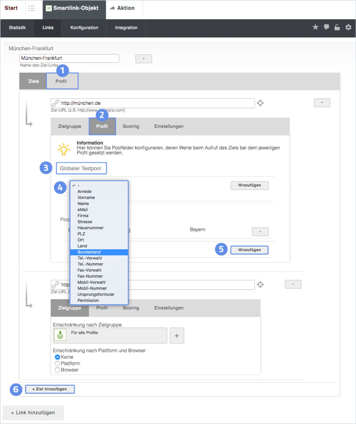This screenshot has height=424, width=356.
Task: Click the crosshair icon next to http://münchen.de
Action: click(x=260, y=103)
